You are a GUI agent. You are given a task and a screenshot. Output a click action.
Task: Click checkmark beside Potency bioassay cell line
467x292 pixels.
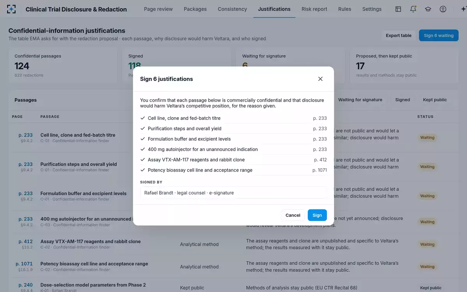point(142,170)
